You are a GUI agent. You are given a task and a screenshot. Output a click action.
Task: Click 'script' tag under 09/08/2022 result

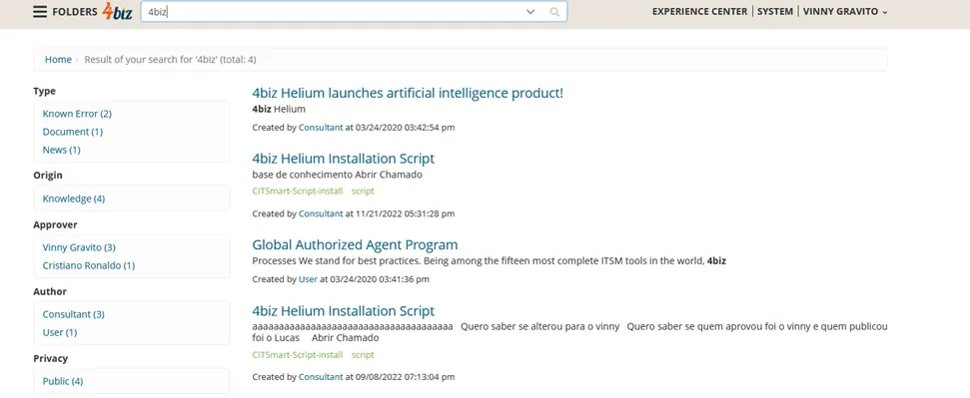363,355
